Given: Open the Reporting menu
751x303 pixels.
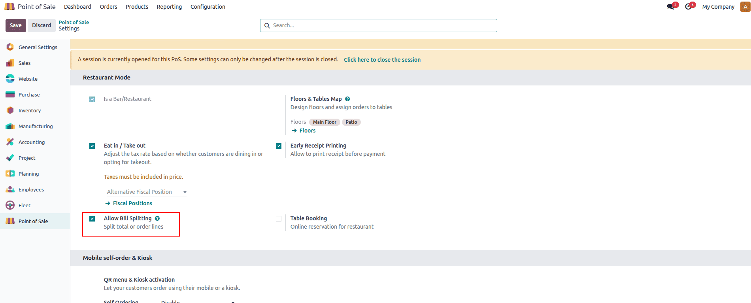Looking at the screenshot, I should click(169, 7).
